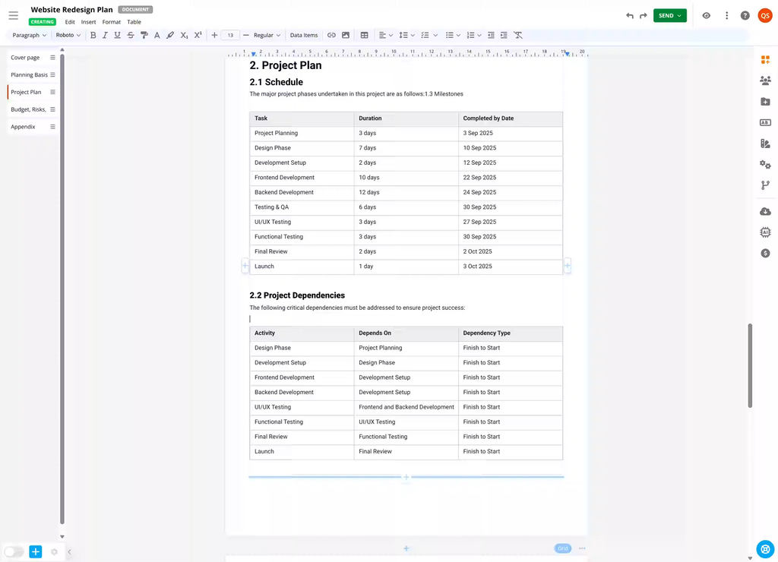The height and width of the screenshot is (562, 778).
Task: Select Budget, Risks section in outline
Action: click(x=28, y=109)
